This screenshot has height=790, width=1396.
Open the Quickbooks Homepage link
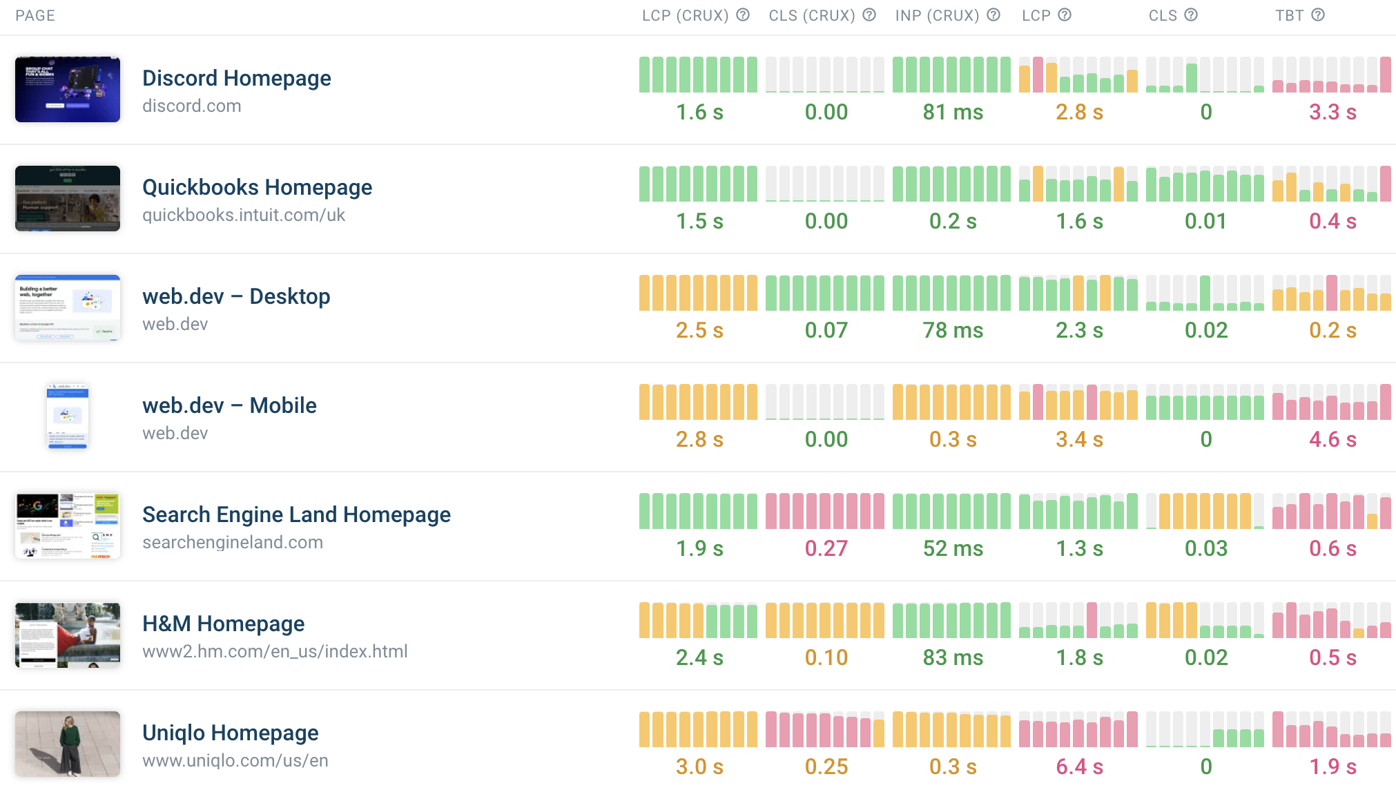click(x=257, y=187)
